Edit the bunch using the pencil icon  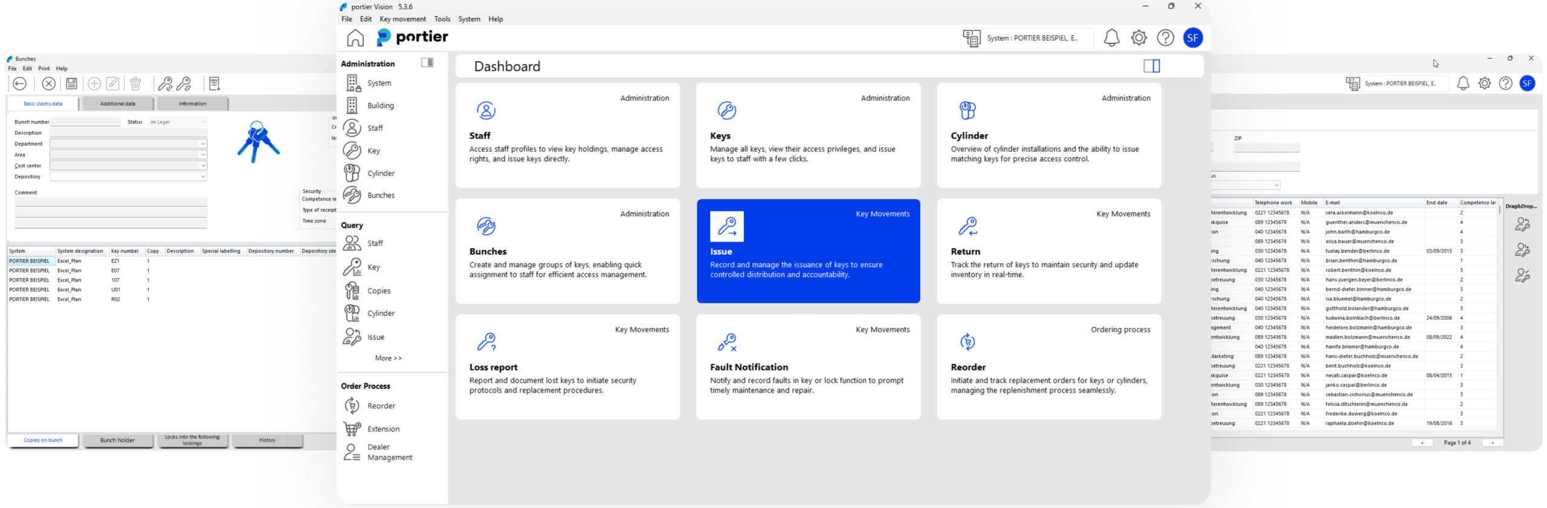point(113,83)
